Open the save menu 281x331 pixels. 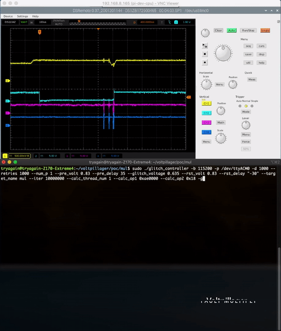248,54
